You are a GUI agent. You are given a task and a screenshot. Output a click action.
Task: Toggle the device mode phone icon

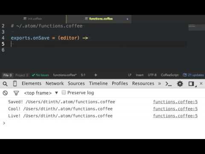(15, 83)
